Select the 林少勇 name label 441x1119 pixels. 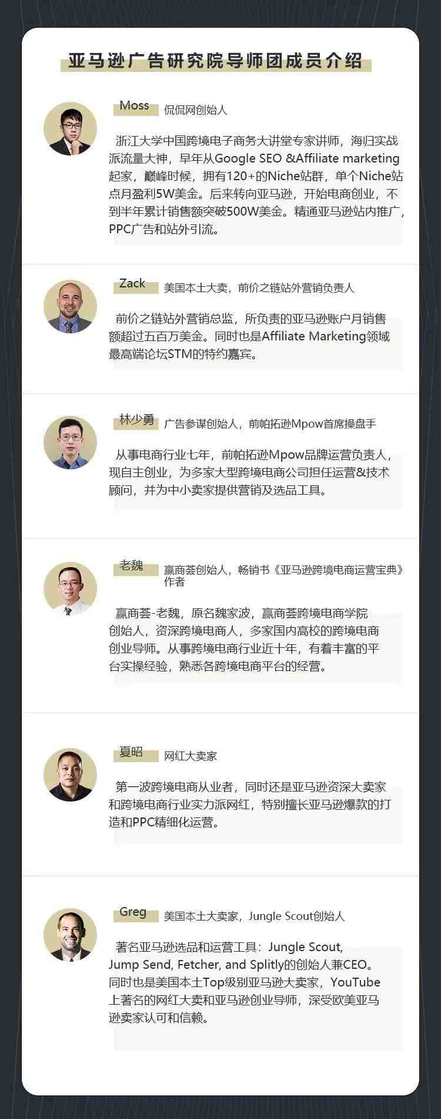[x=137, y=420]
